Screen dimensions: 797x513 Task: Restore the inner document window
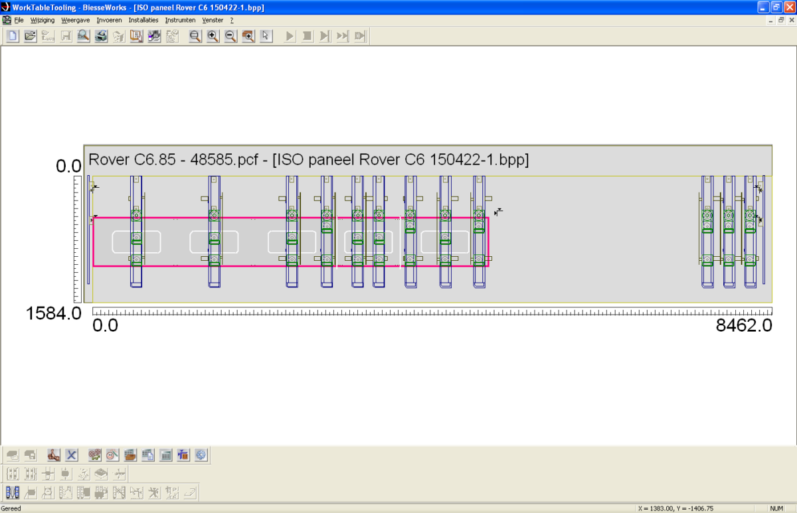pyautogui.click(x=780, y=21)
